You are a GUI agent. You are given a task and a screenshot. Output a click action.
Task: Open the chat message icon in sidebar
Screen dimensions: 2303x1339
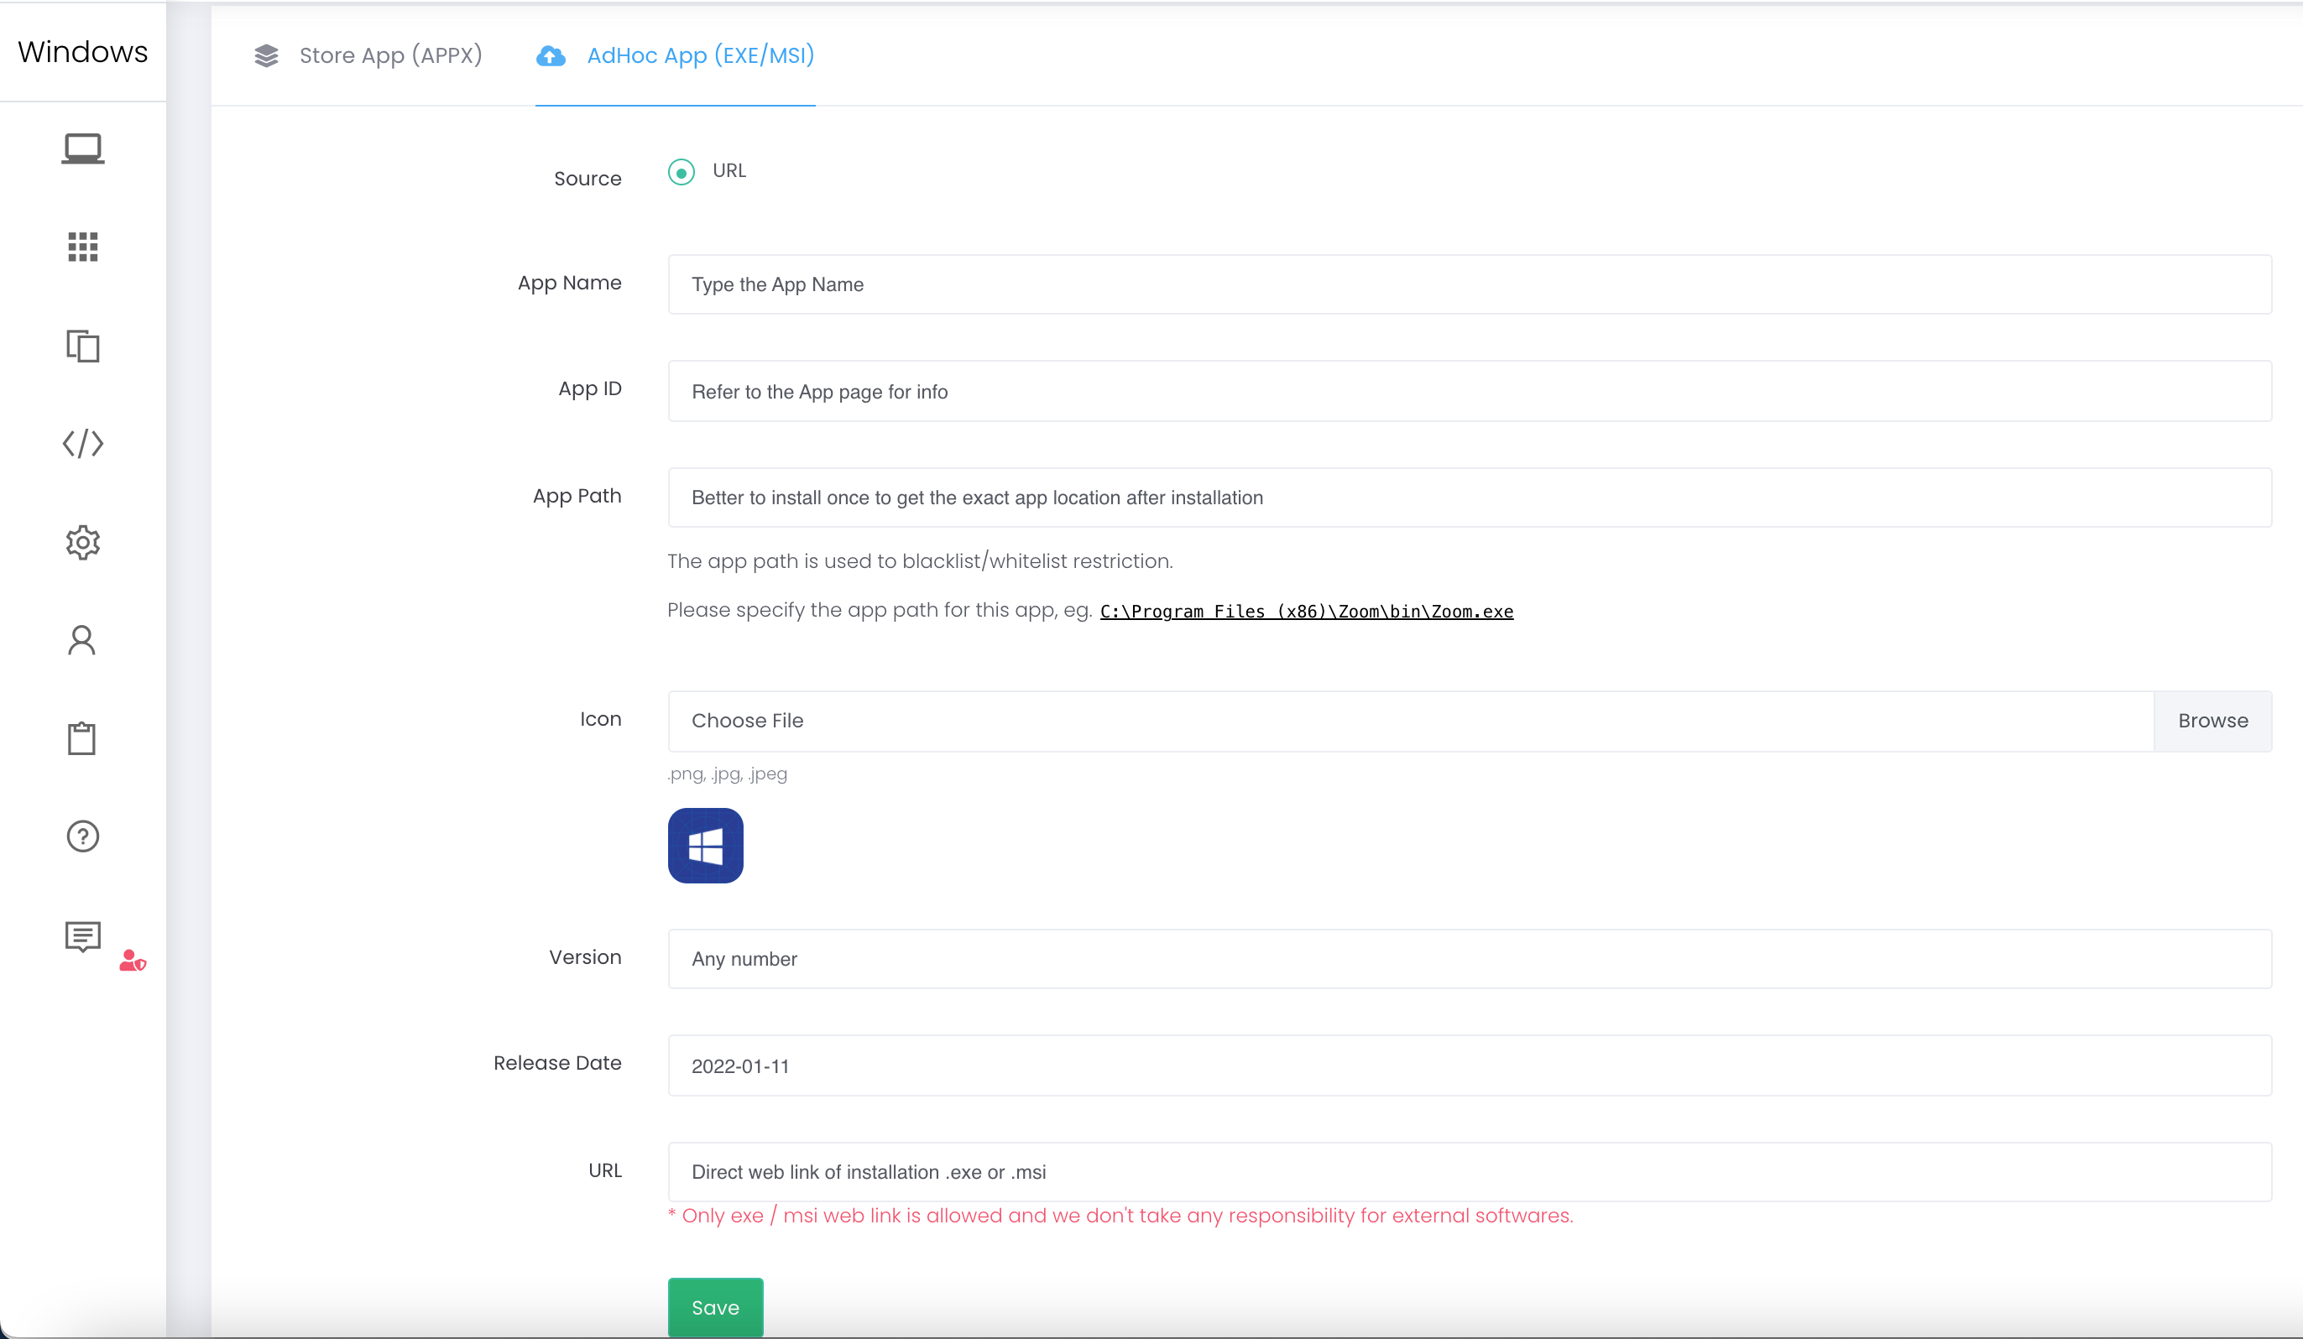click(x=83, y=936)
